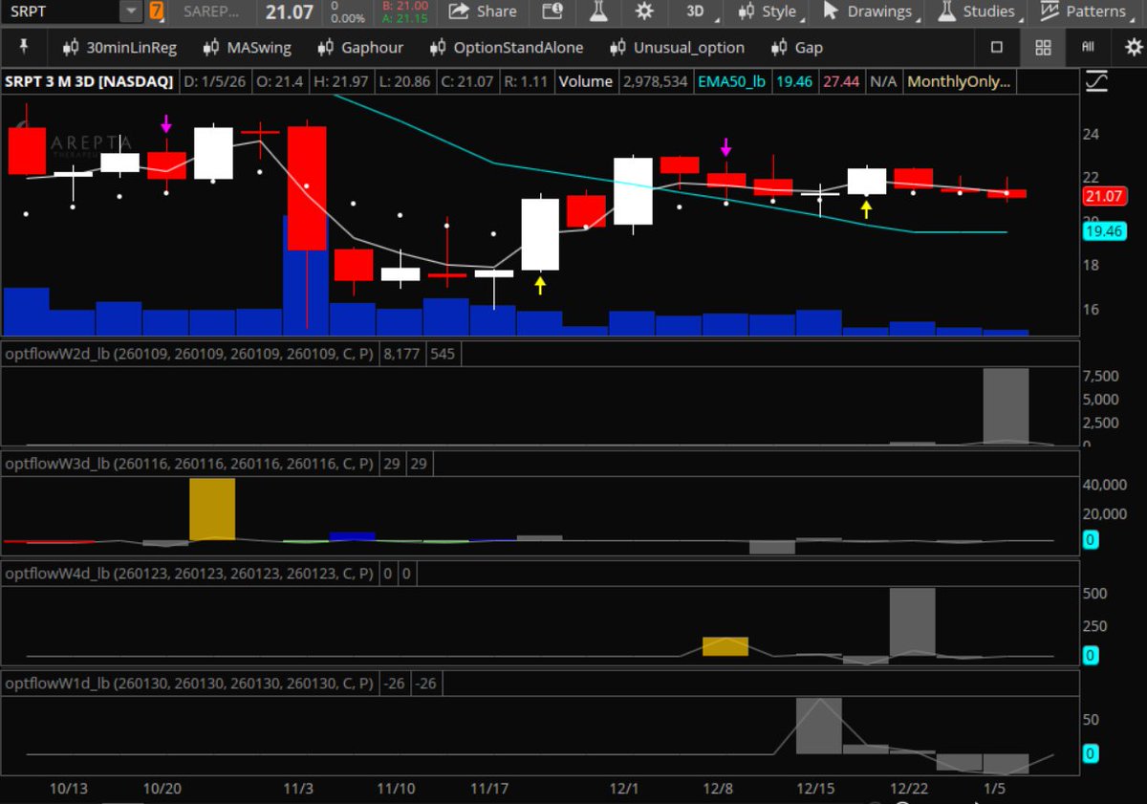Open chart settings gear in top toolbar

point(644,11)
